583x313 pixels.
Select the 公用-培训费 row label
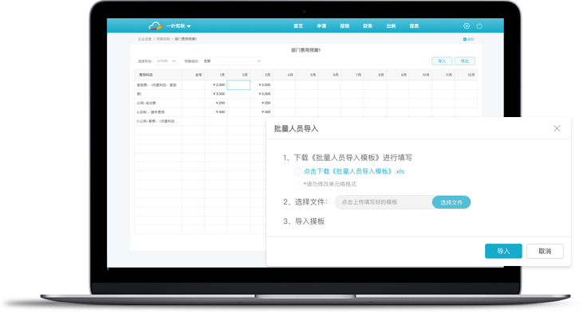tap(147, 104)
